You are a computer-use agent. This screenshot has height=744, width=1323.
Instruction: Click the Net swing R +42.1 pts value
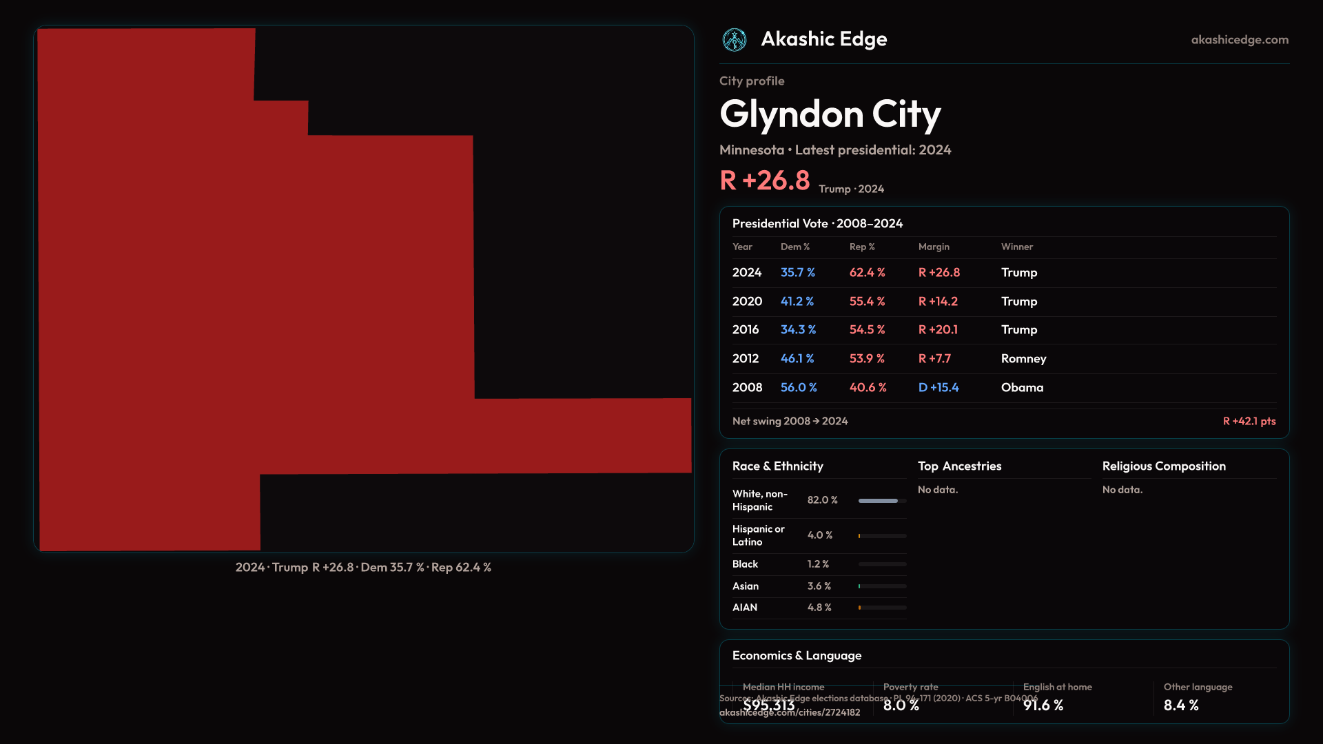1249,421
